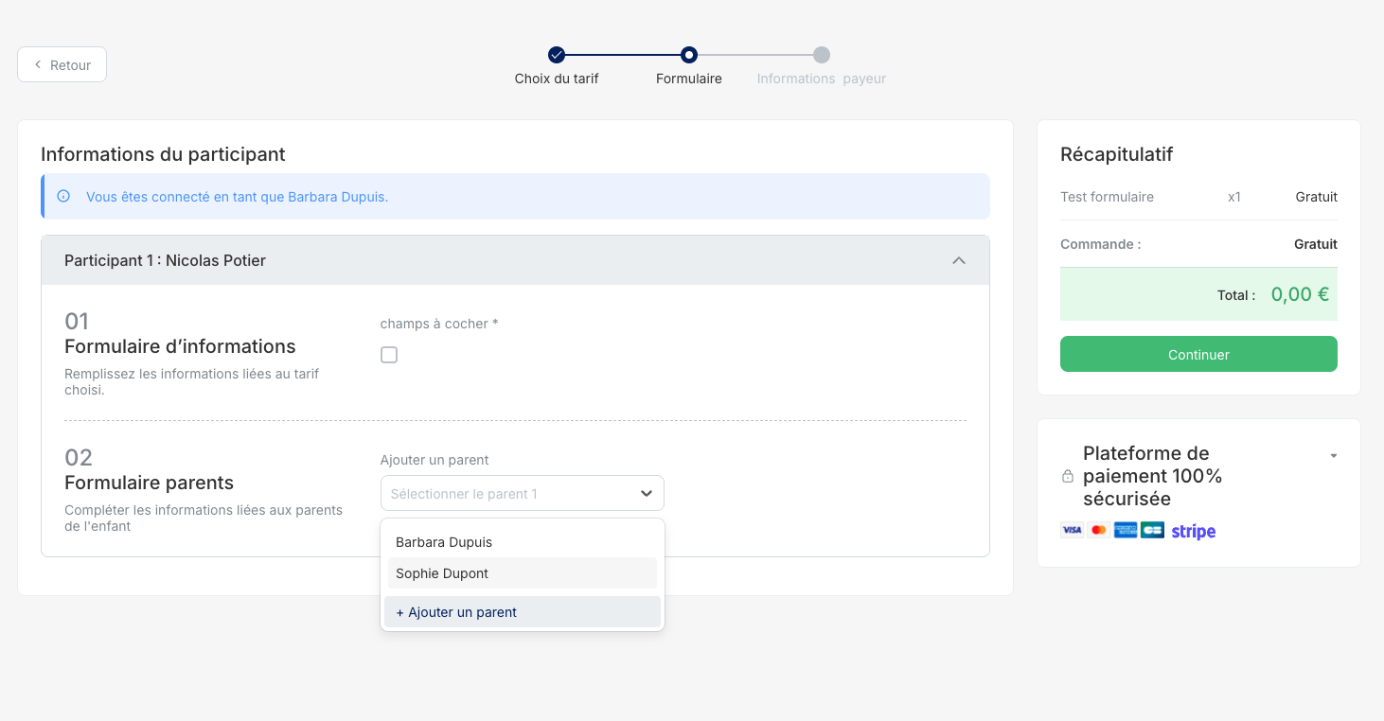Click the Mastercard logo icon
The height and width of the screenshot is (721, 1384).
click(1098, 531)
